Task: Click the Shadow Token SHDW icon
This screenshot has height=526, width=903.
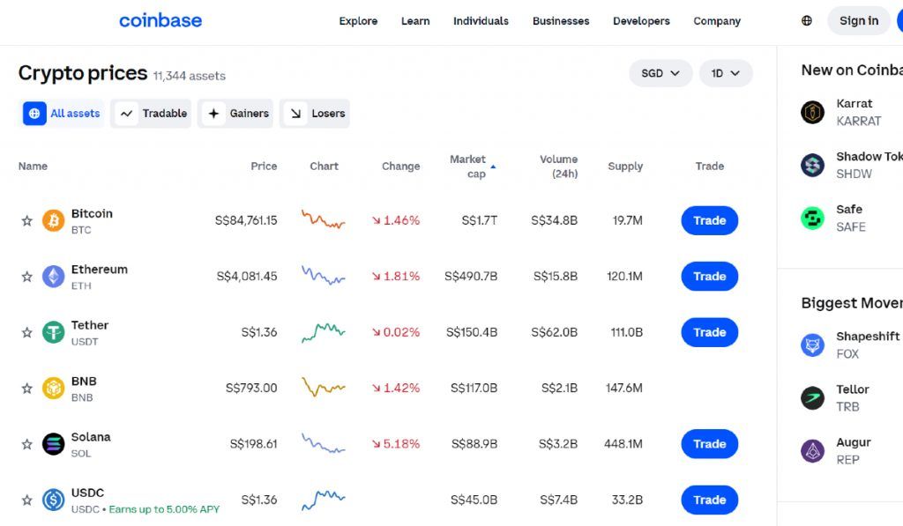Action: [812, 165]
